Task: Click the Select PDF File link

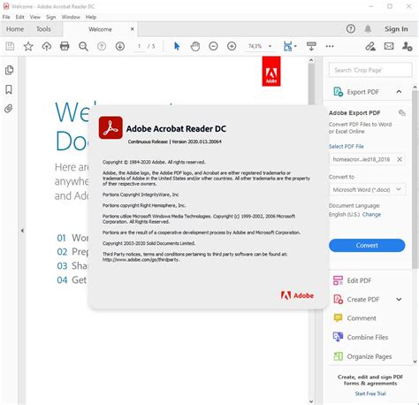Action: click(347, 146)
